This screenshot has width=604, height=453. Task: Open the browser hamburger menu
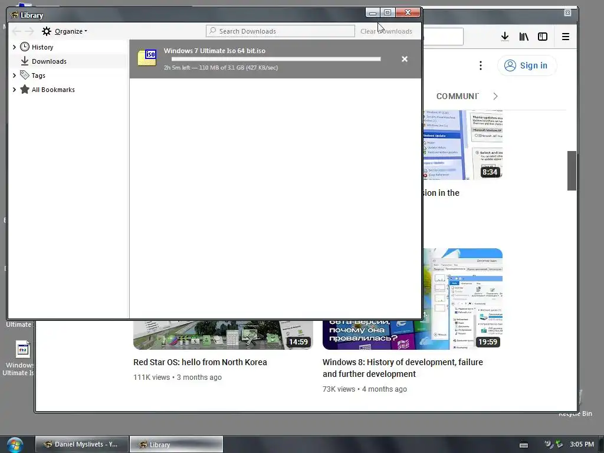pyautogui.click(x=566, y=37)
